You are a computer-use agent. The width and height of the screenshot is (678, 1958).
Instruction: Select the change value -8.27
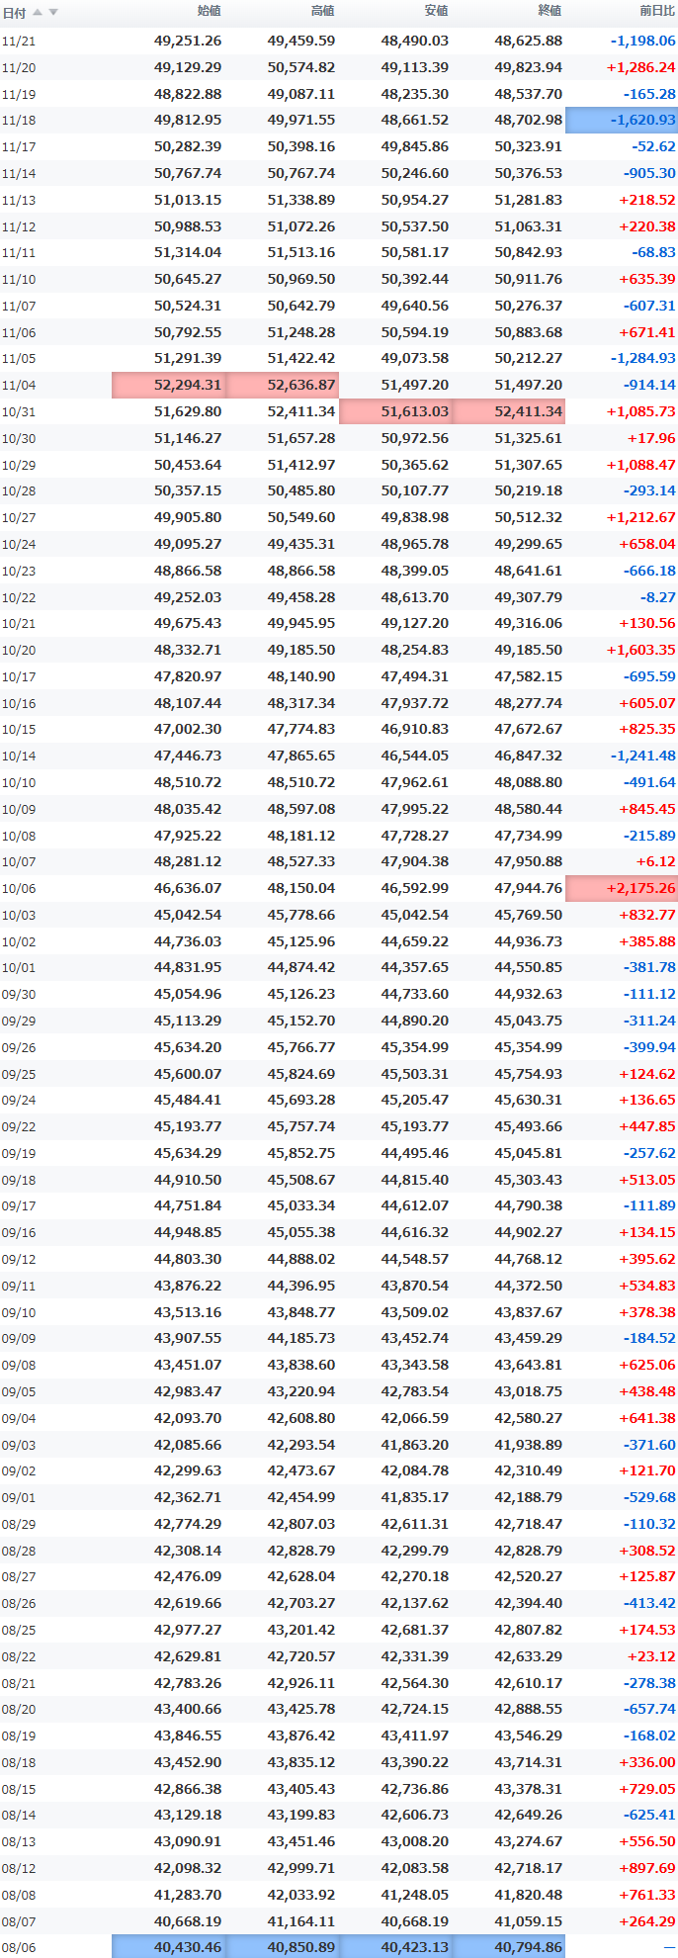(657, 597)
